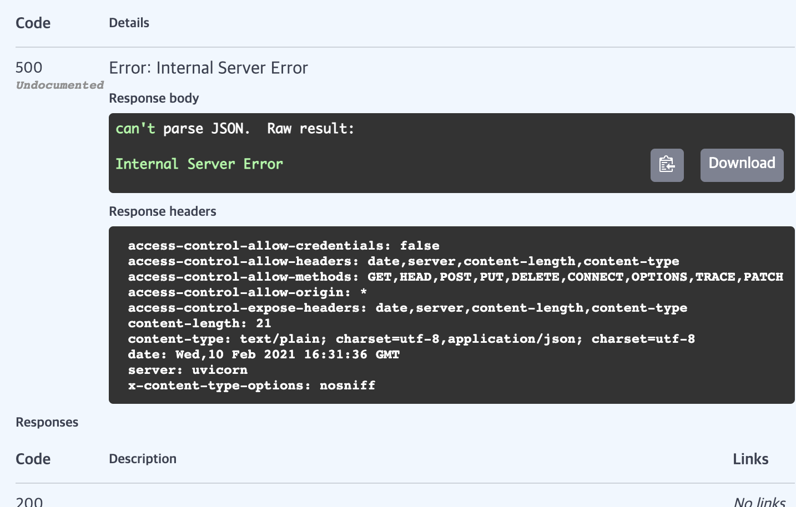
Task: Select the access-control-allow-credentials header line
Action: click(x=284, y=246)
